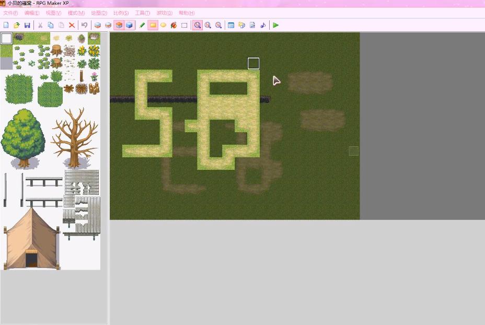This screenshot has height=325, width=485.
Task: Pick the large square bush tile
Action: 19,89
